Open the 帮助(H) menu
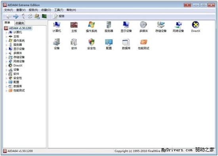 71,10
